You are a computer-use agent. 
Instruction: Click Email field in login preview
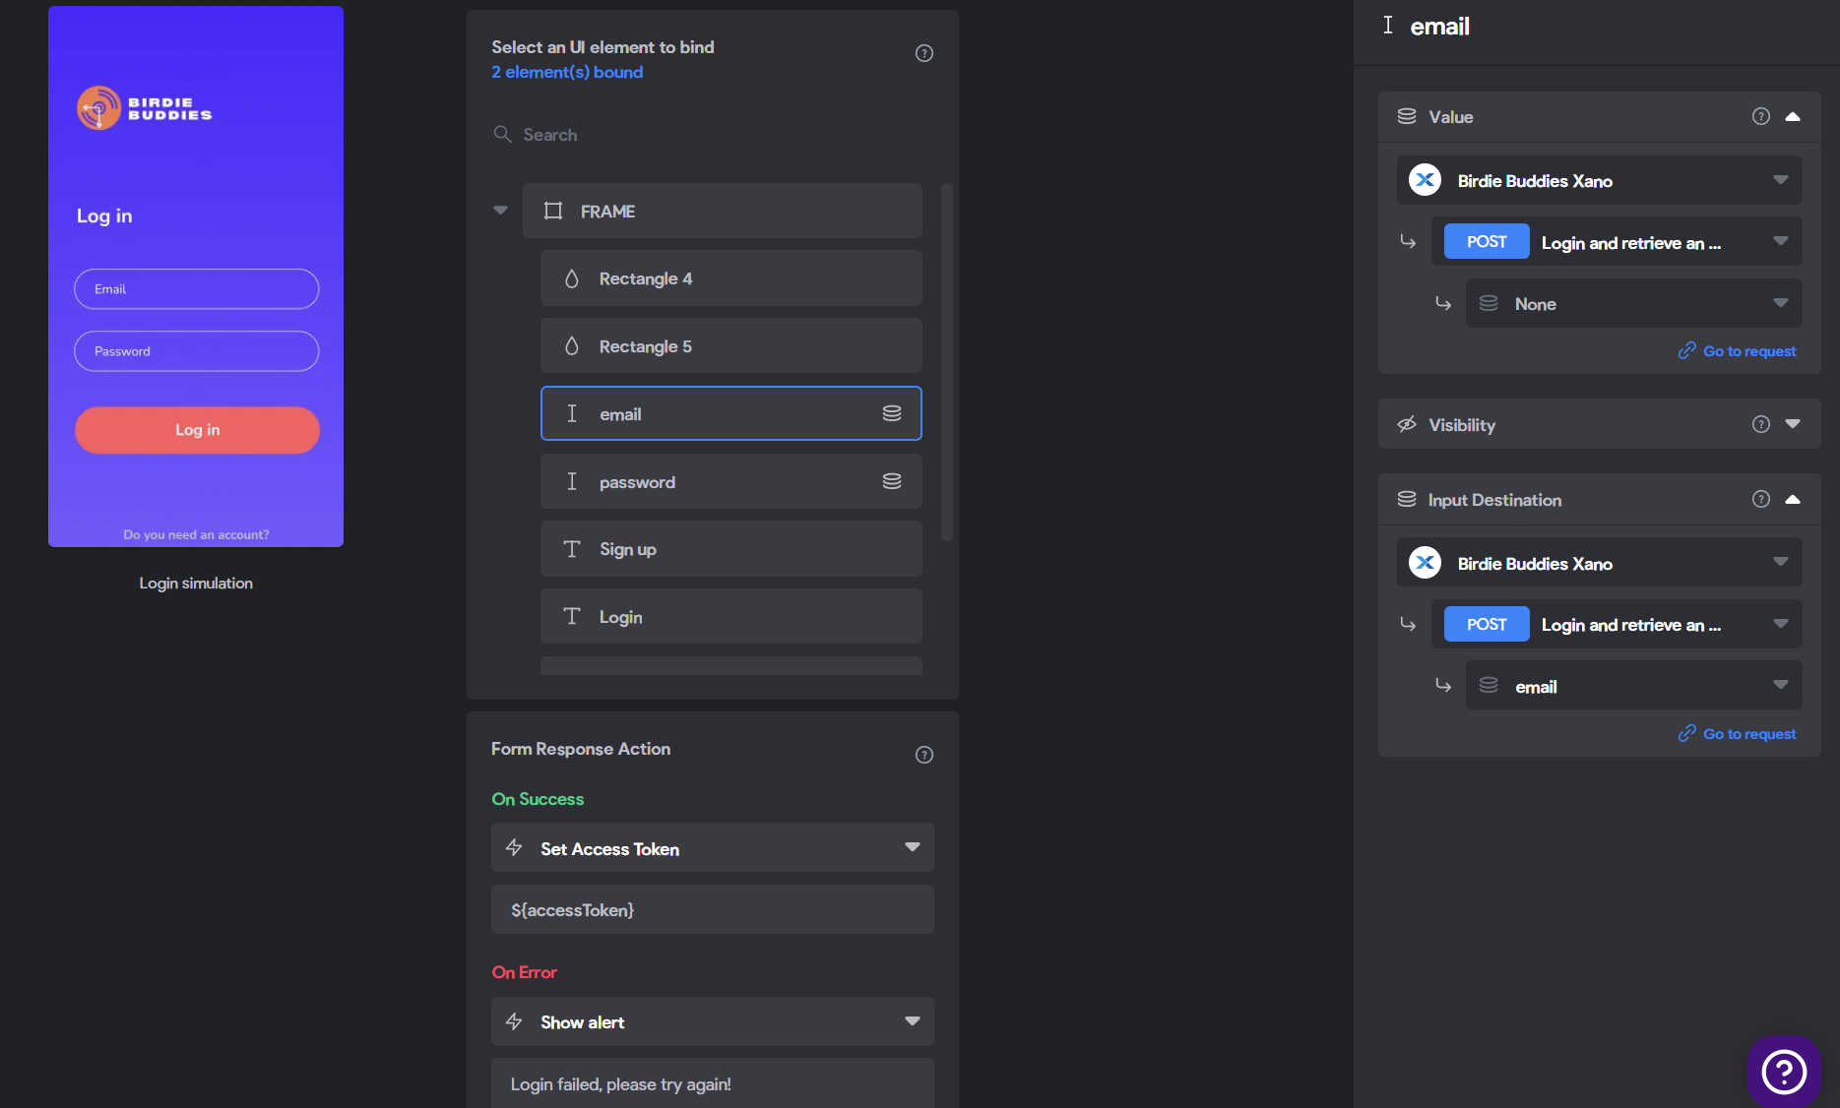(x=197, y=289)
